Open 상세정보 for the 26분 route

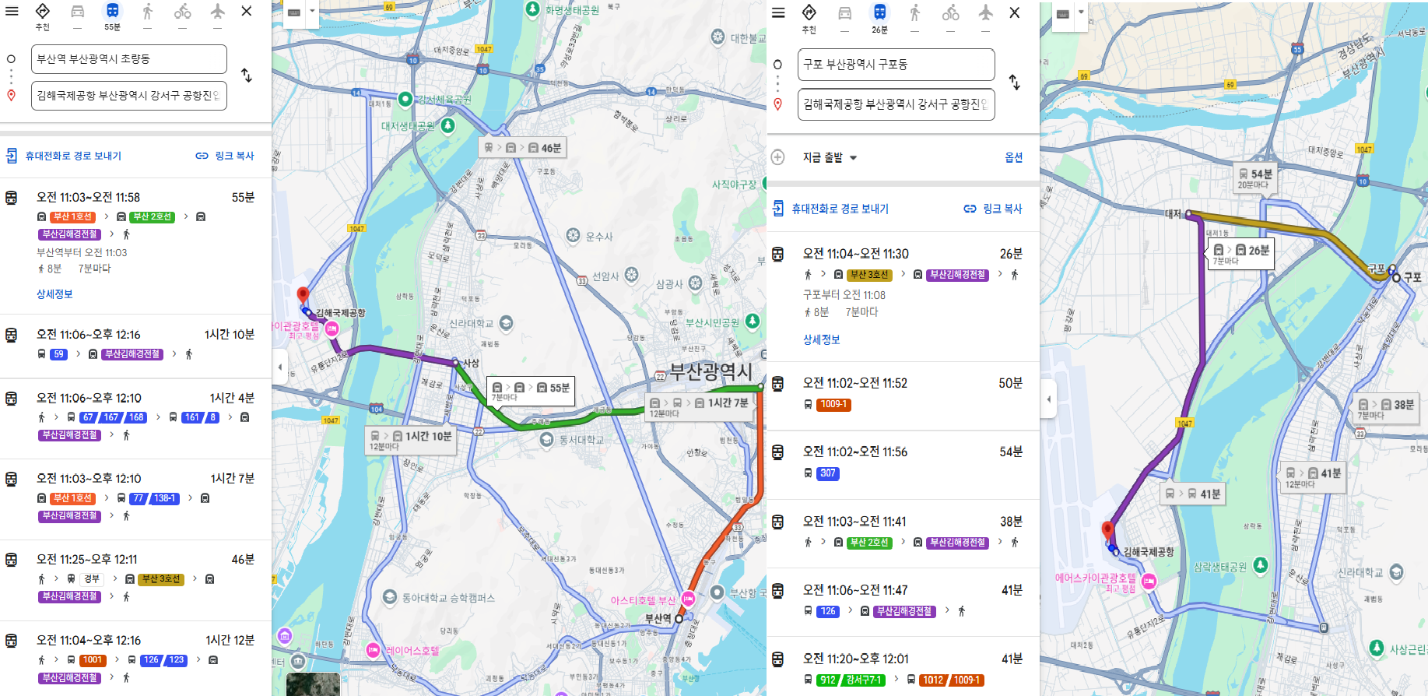tap(822, 339)
